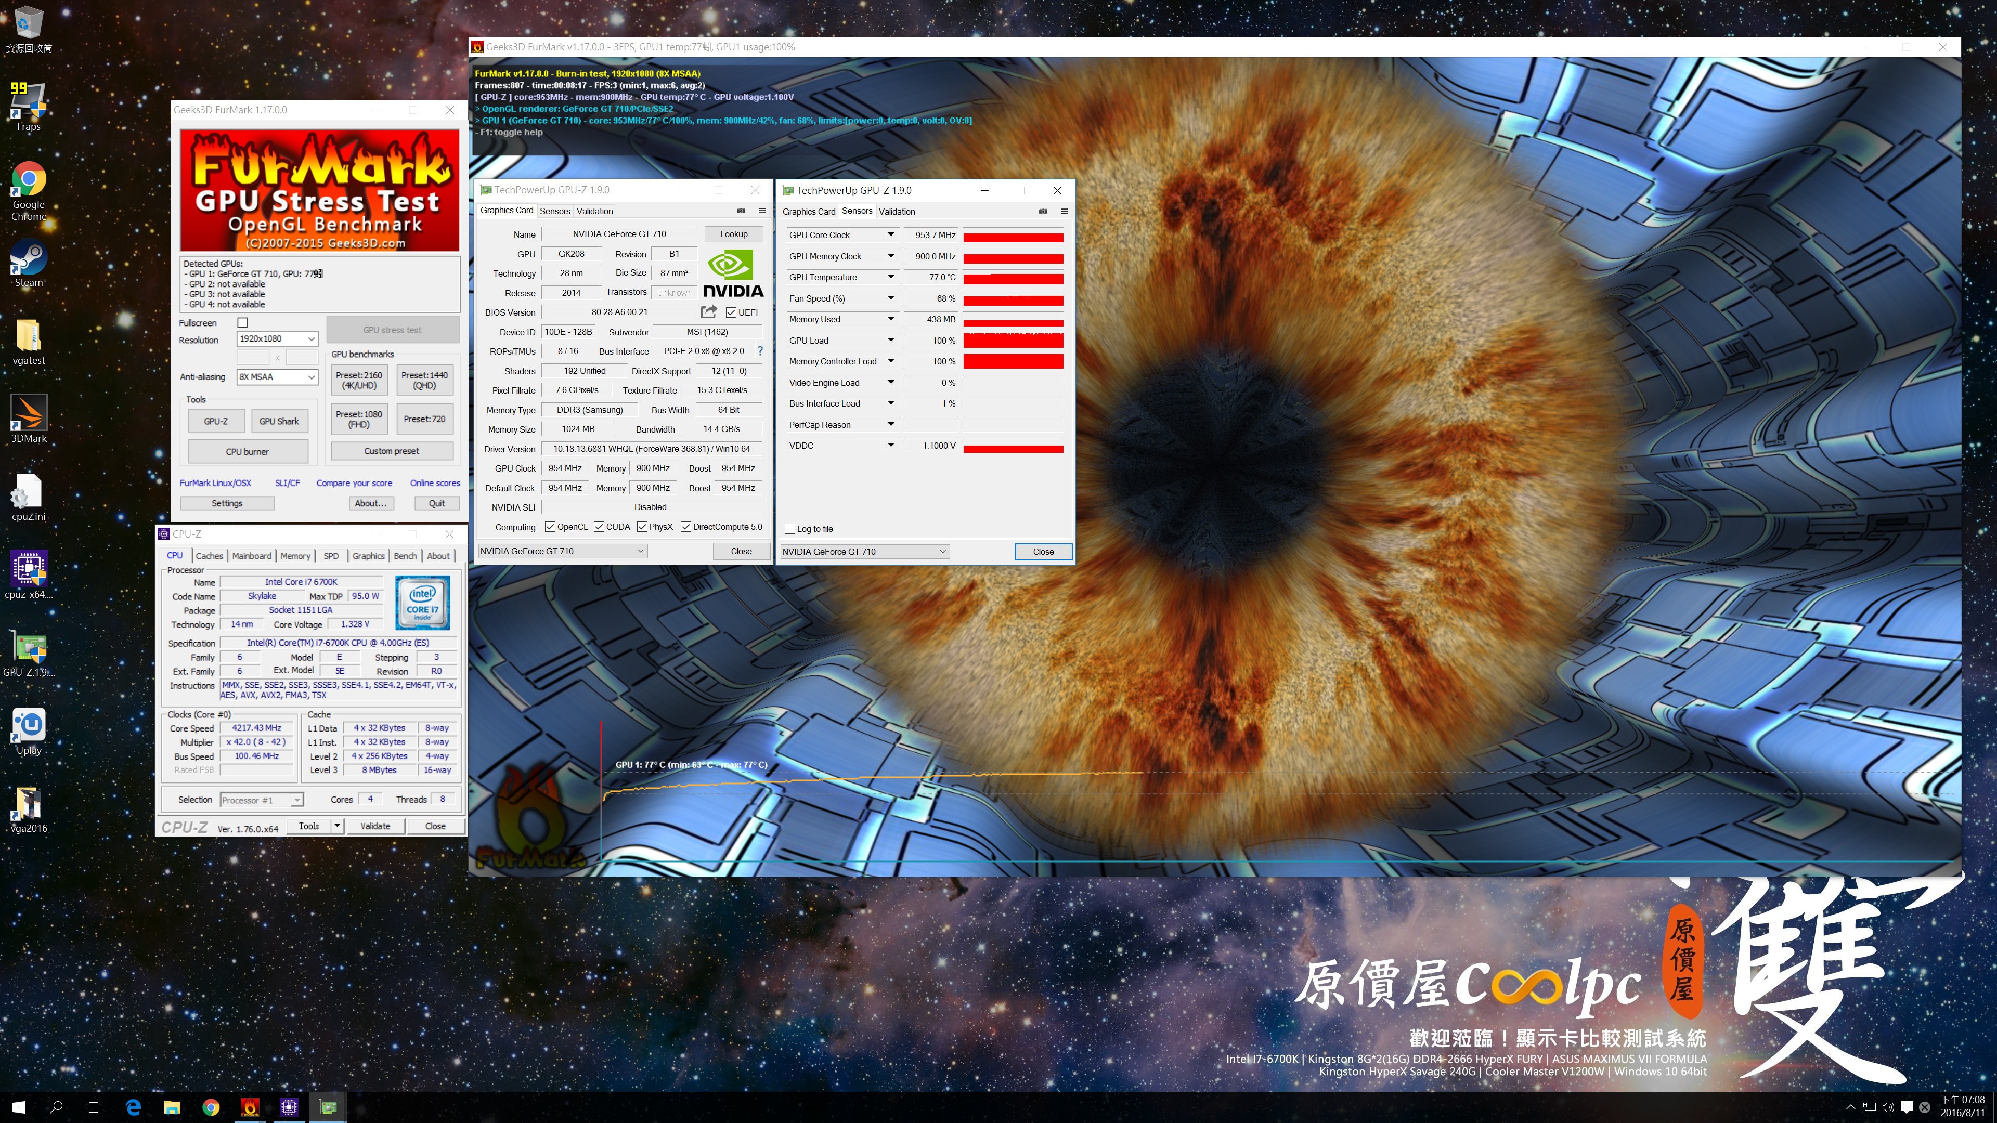The image size is (1997, 1123).
Task: Expand the Fan Speed (%) sensor dropdown
Action: (x=891, y=297)
